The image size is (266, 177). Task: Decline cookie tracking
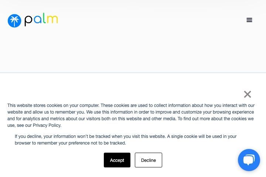point(149,160)
